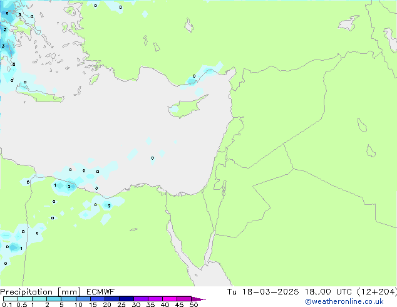397x307 pixels.
Task: Click legend scale value '0.1'
Action: point(7,304)
